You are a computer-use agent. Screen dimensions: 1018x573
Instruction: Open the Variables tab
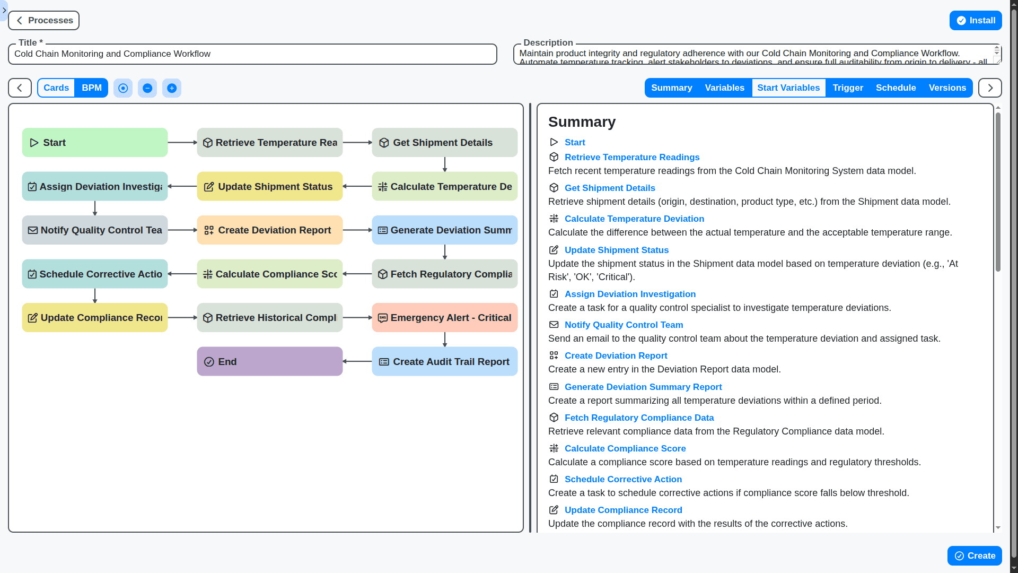click(724, 88)
